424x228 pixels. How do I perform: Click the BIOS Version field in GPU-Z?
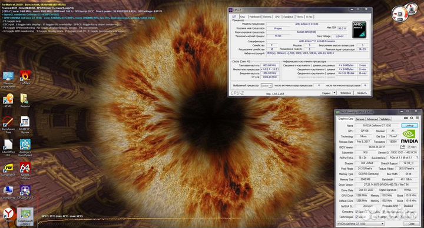(377, 147)
